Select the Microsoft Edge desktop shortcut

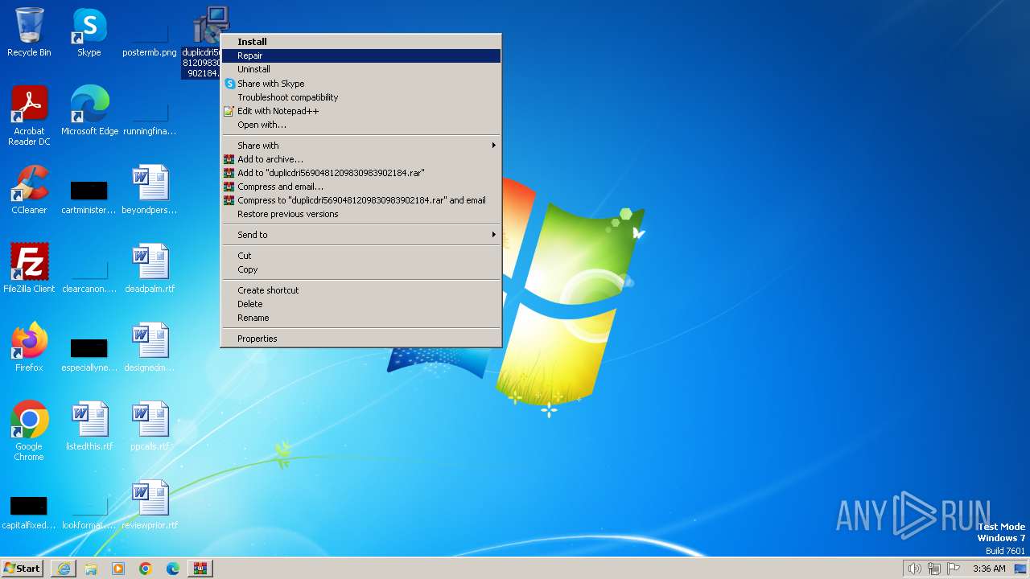point(89,111)
